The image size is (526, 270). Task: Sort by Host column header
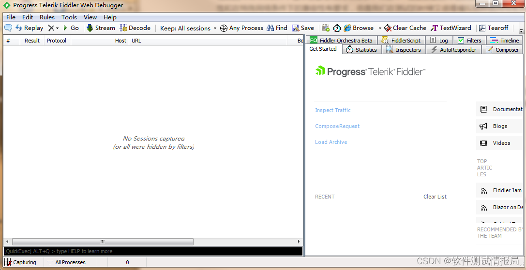(100, 41)
